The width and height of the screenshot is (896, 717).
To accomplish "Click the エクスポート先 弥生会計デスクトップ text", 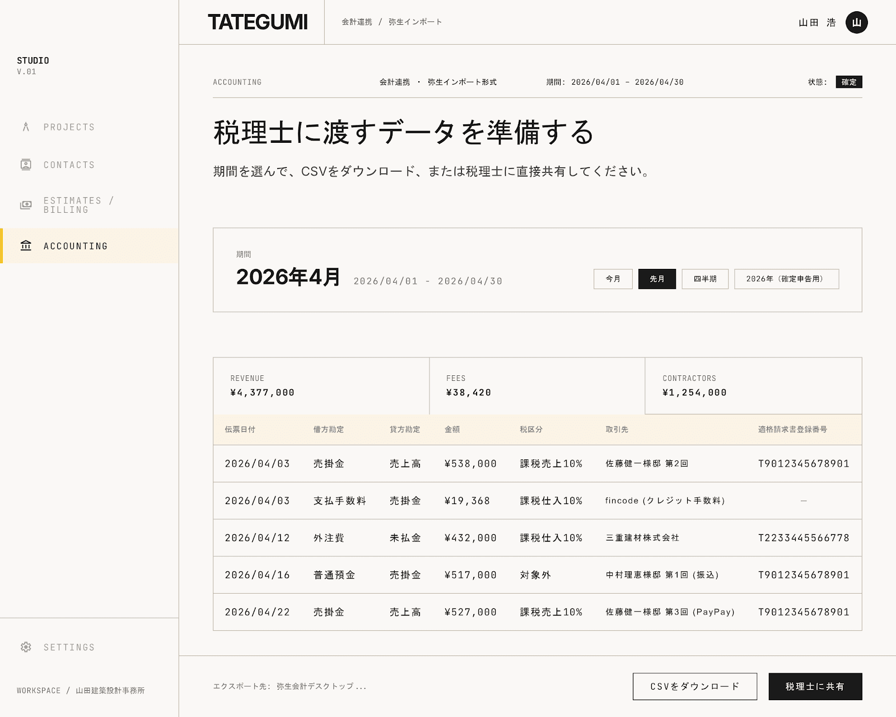I will coord(290,686).
